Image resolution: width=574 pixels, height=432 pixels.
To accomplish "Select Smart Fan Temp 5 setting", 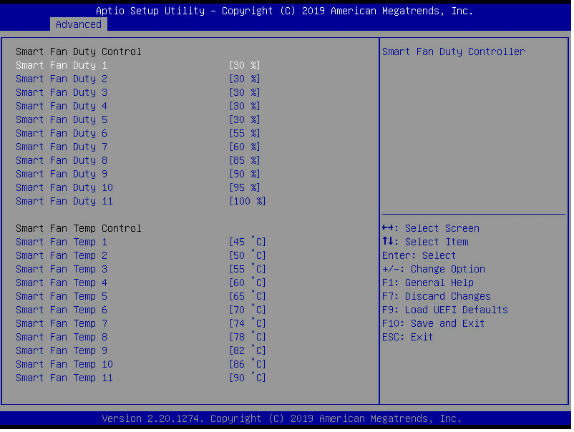I will point(62,296).
